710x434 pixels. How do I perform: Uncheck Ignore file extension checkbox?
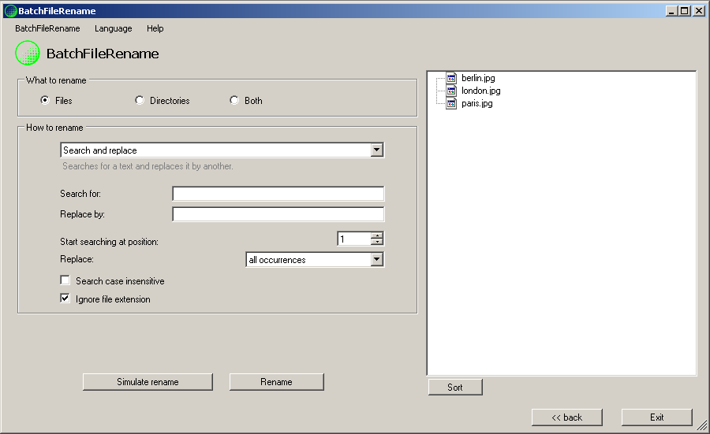65,299
